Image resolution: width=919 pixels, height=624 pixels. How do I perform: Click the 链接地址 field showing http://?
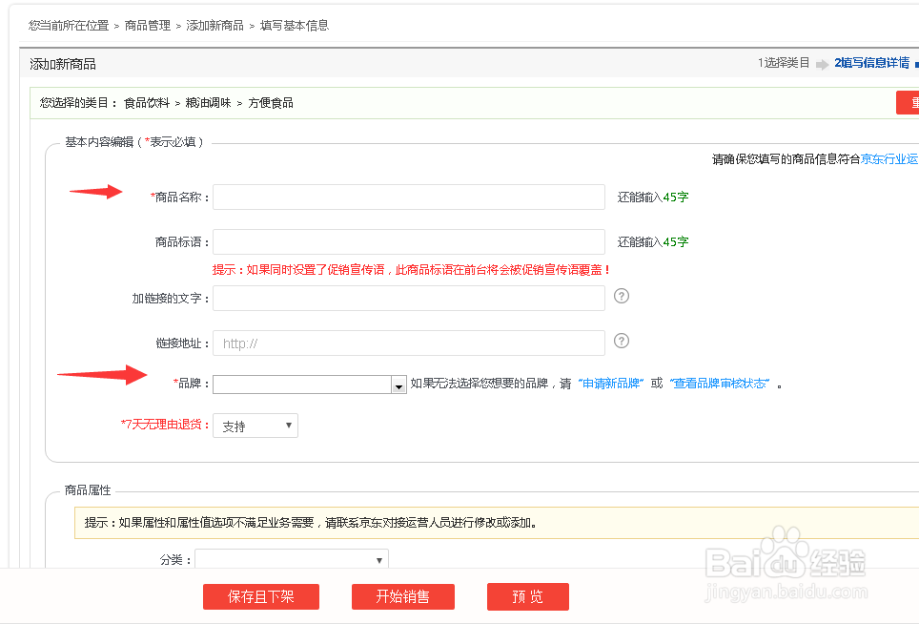tap(408, 343)
